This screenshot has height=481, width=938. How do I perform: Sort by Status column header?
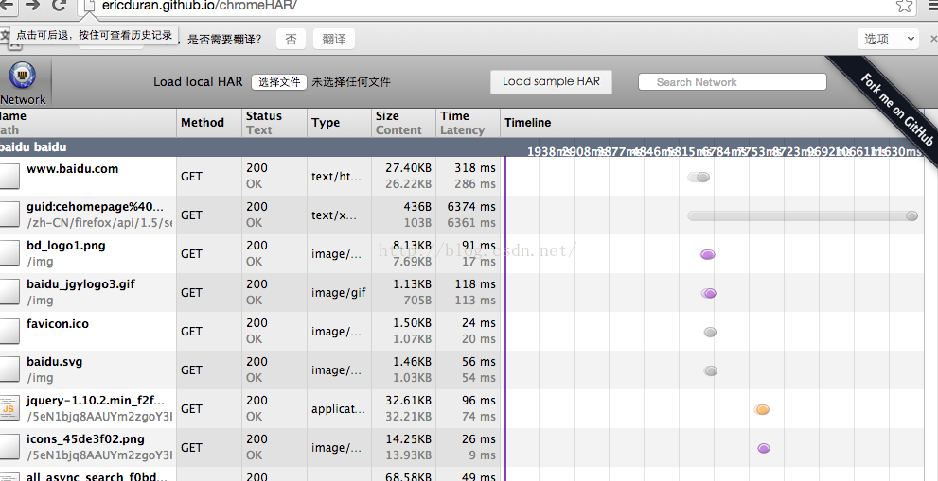click(274, 123)
